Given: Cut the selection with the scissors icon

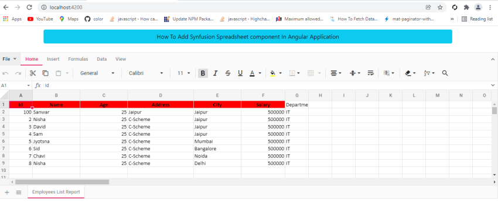Looking at the screenshot, I should point(33,73).
